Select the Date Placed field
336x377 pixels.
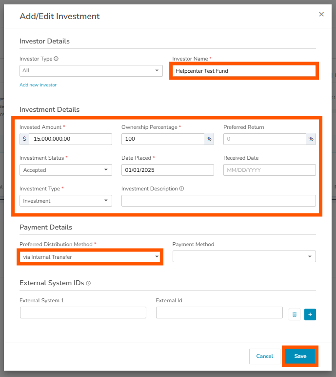click(x=167, y=170)
